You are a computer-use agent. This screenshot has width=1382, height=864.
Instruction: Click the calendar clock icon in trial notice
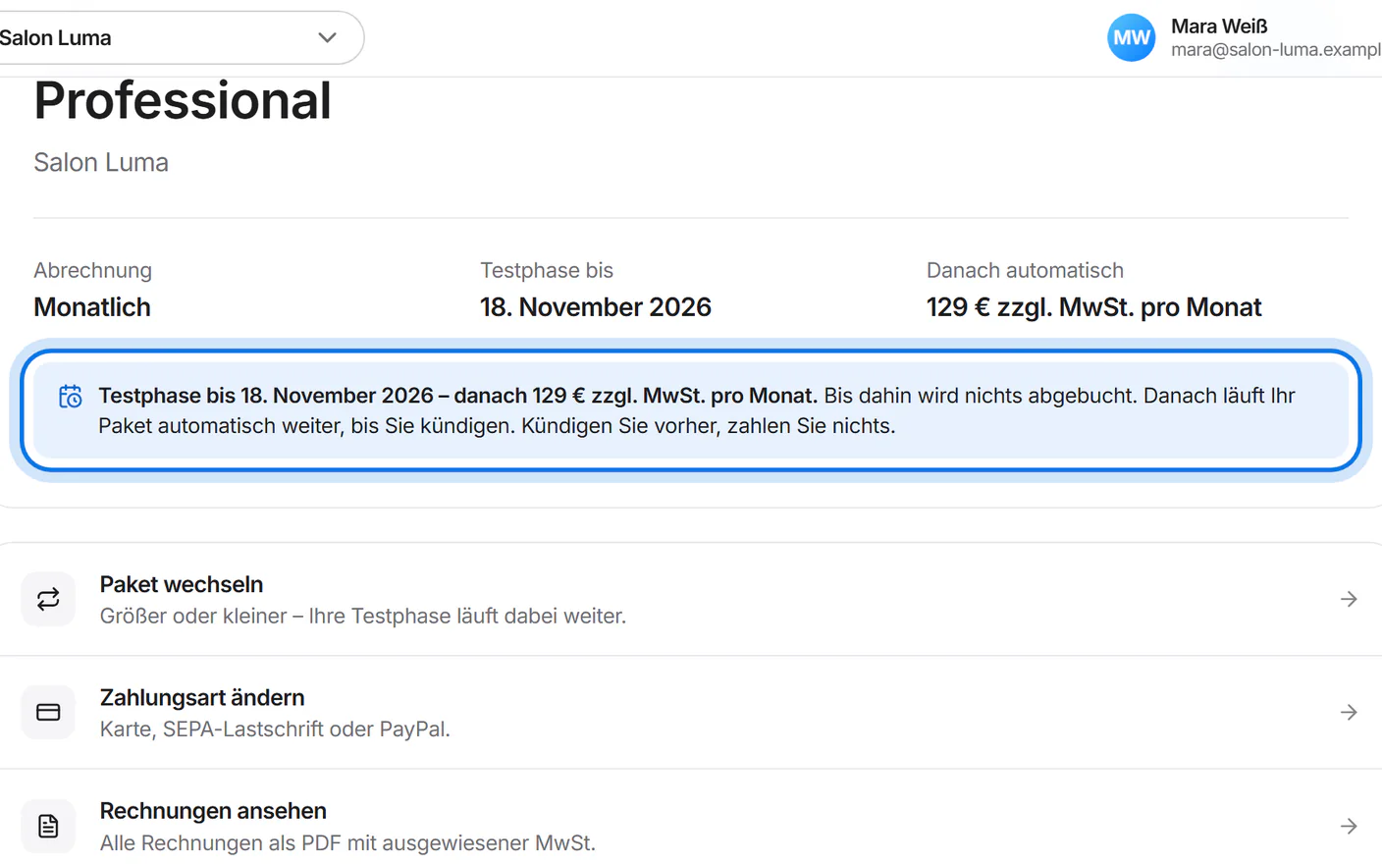[x=71, y=397]
